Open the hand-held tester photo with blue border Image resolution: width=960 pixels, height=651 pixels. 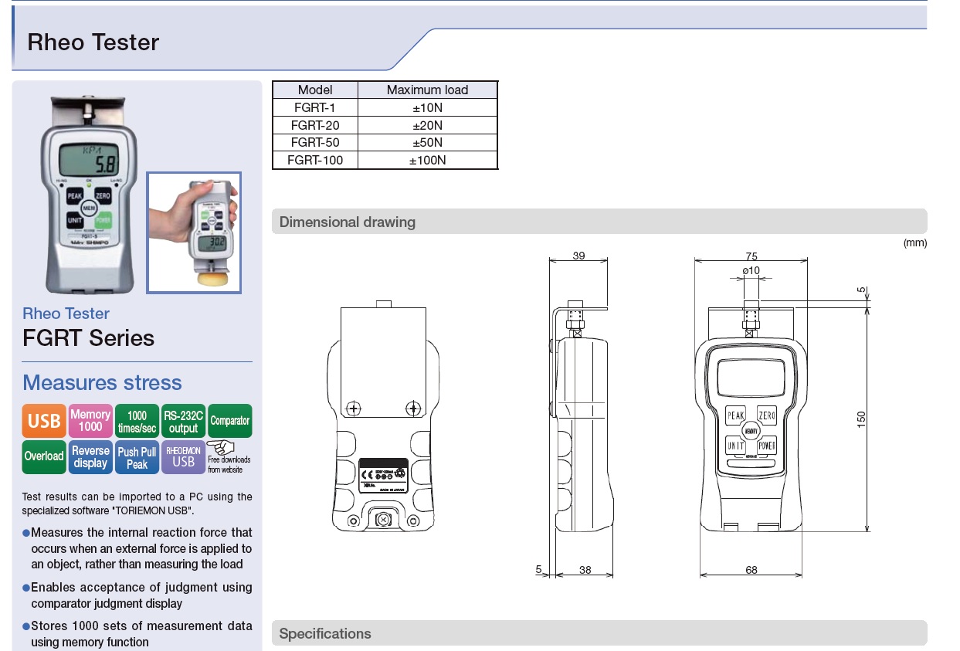coord(194,232)
